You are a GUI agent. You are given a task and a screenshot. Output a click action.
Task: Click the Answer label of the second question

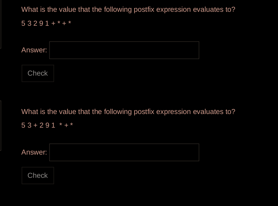tap(34, 152)
